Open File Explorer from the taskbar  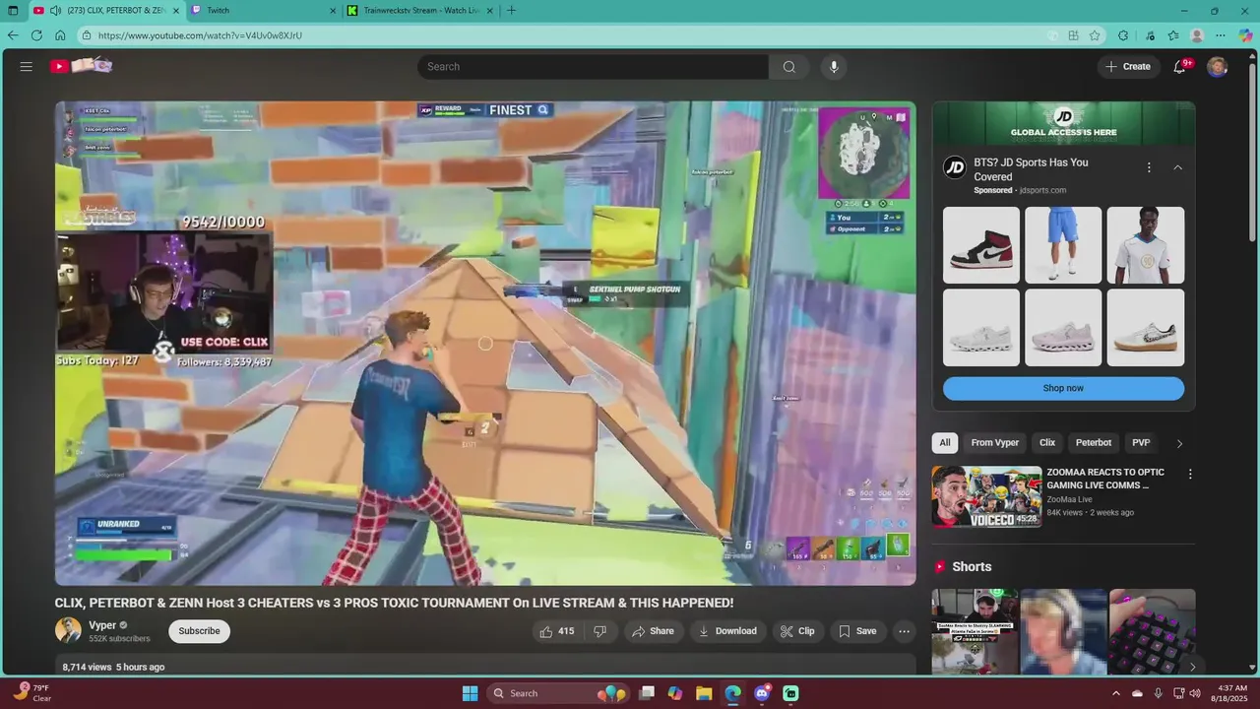point(704,693)
